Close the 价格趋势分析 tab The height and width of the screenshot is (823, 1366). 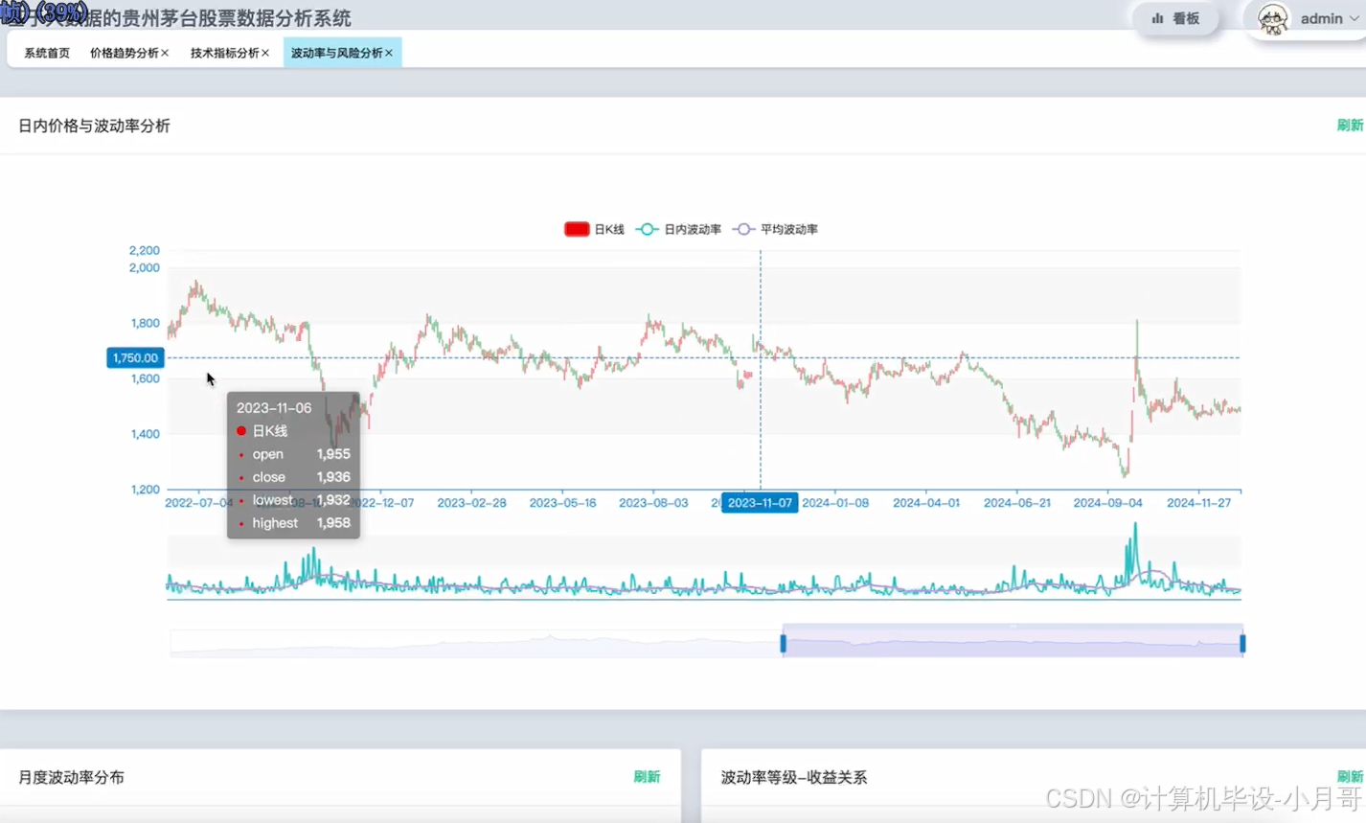click(x=165, y=54)
